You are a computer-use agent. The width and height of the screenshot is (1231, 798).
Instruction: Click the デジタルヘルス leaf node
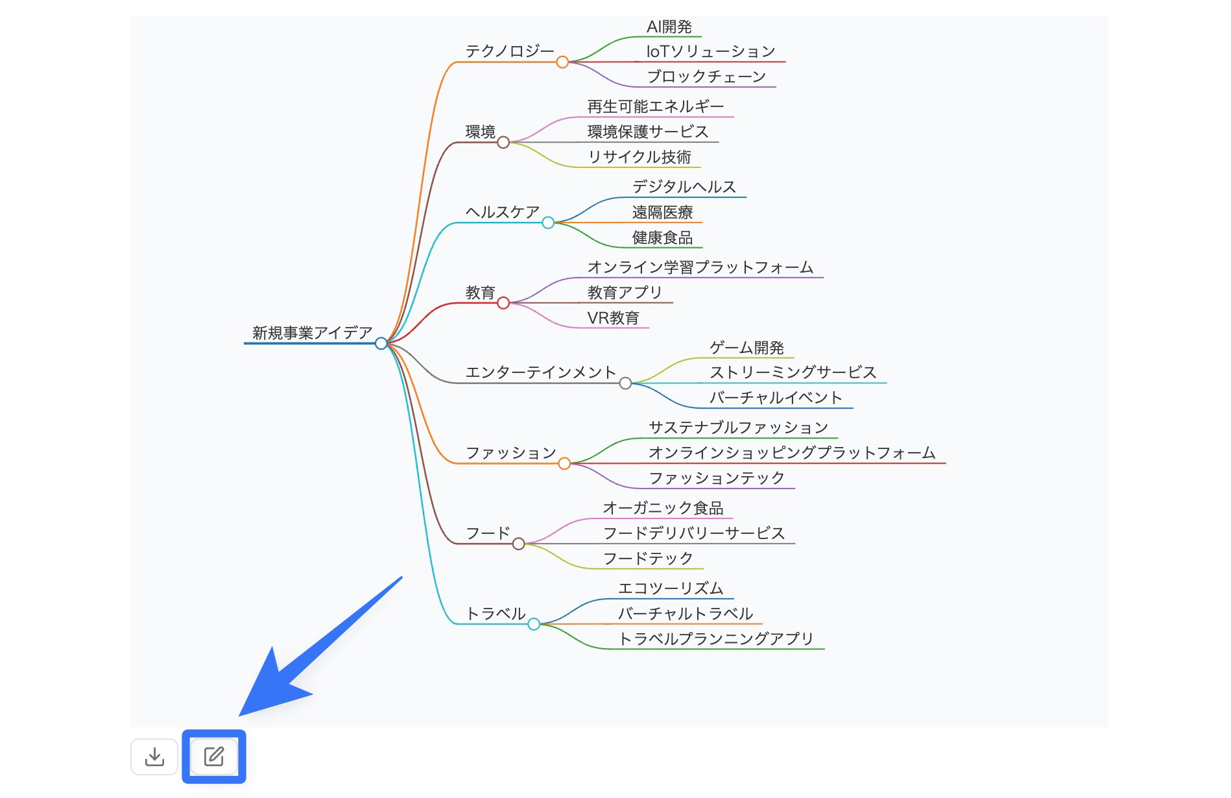tap(684, 187)
